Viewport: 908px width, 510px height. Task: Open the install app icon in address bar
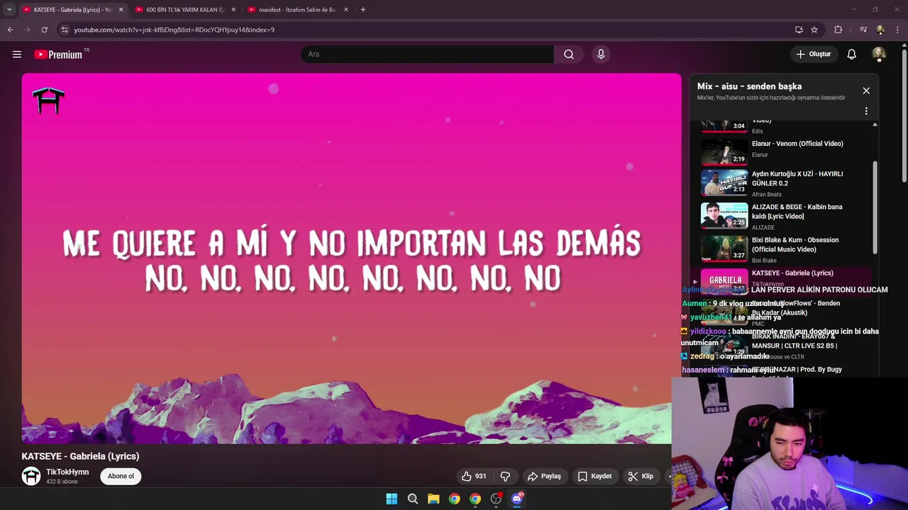coord(799,30)
